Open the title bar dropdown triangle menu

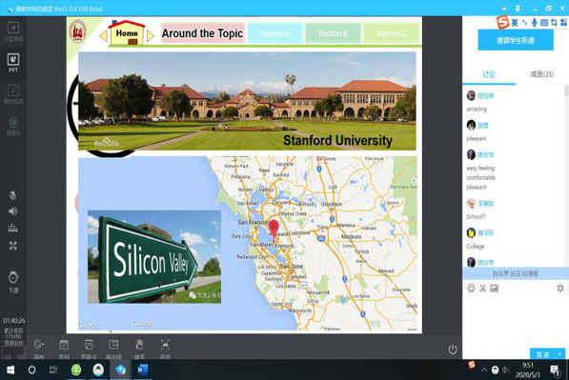coord(504,9)
